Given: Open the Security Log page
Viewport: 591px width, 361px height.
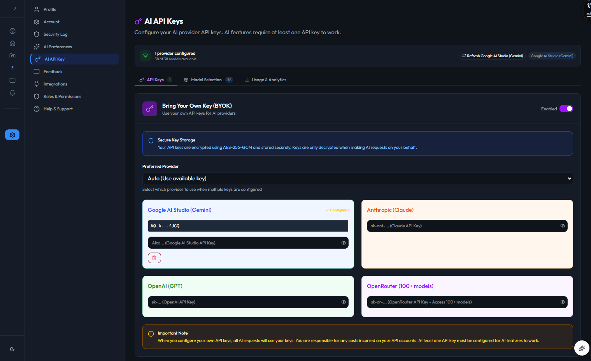Looking at the screenshot, I should coord(75,34).
